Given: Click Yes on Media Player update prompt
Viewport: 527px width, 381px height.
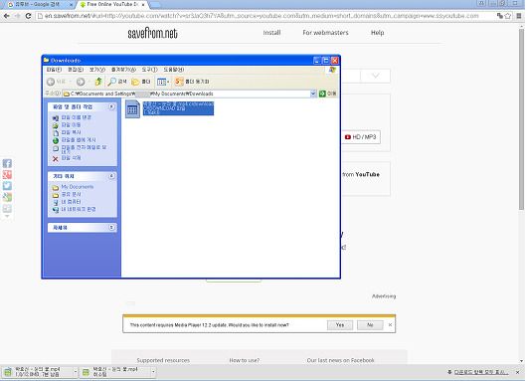Looking at the screenshot, I should (340, 325).
